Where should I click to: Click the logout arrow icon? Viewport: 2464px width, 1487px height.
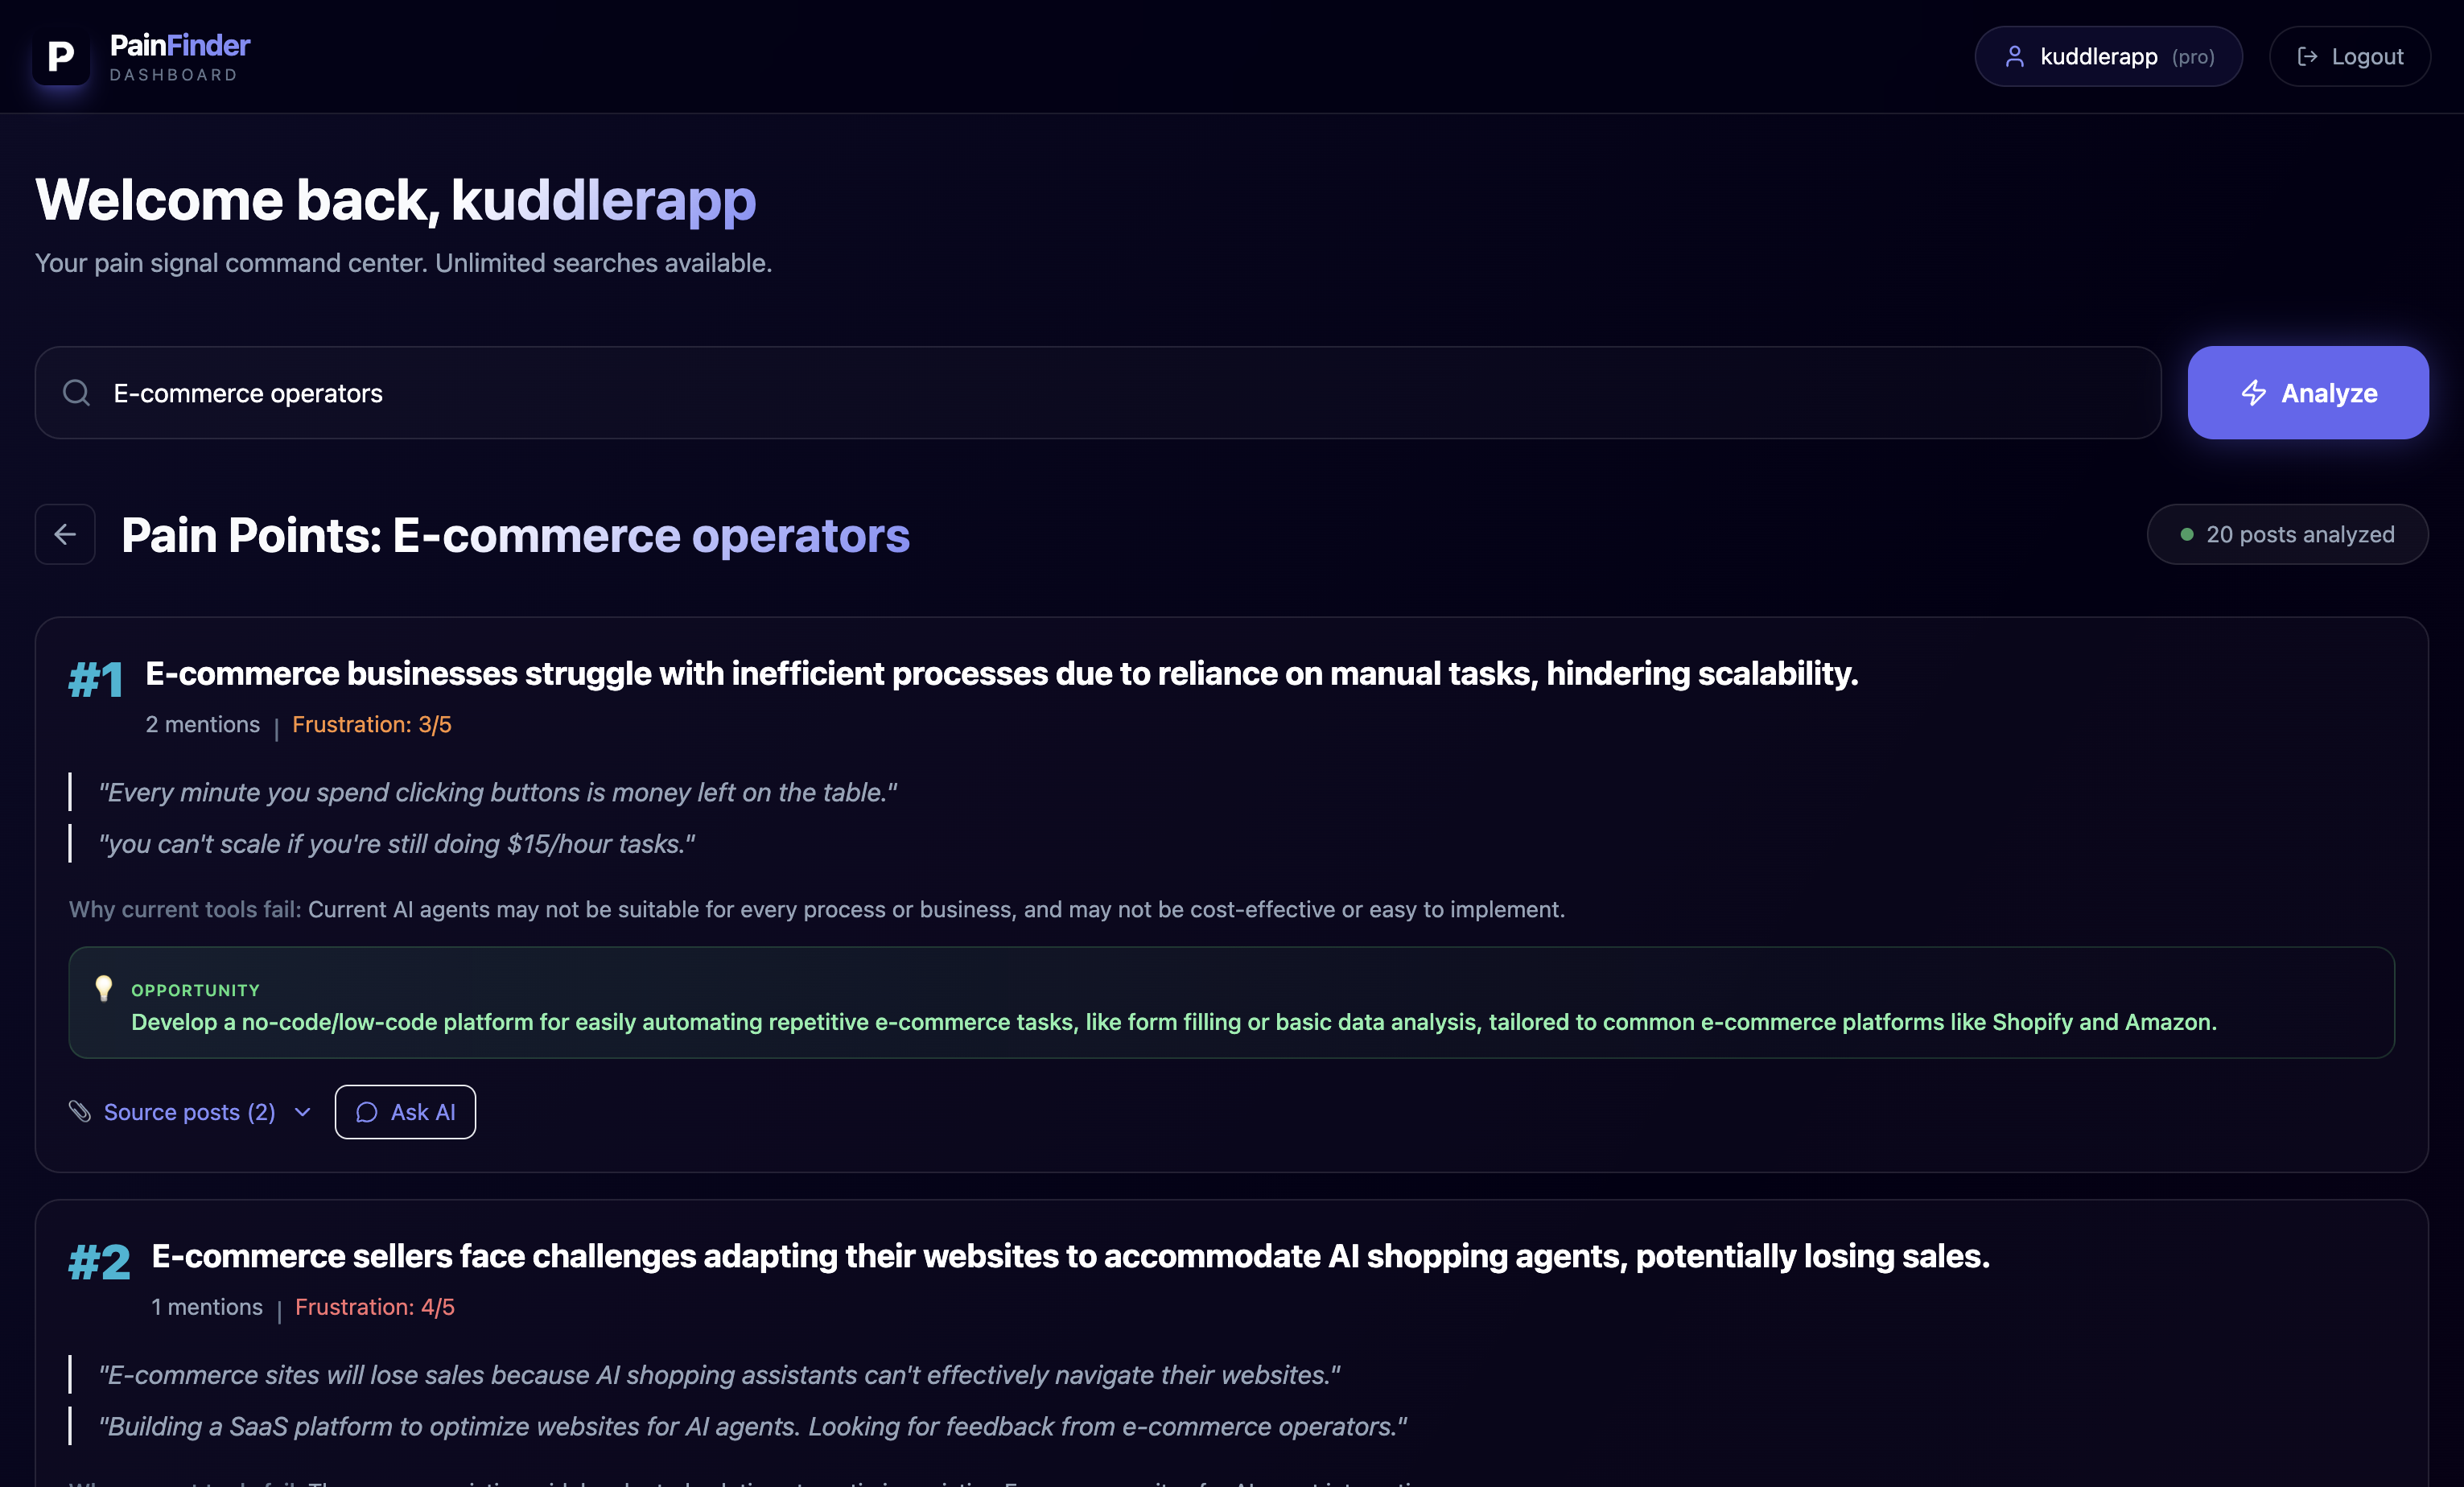[2307, 57]
